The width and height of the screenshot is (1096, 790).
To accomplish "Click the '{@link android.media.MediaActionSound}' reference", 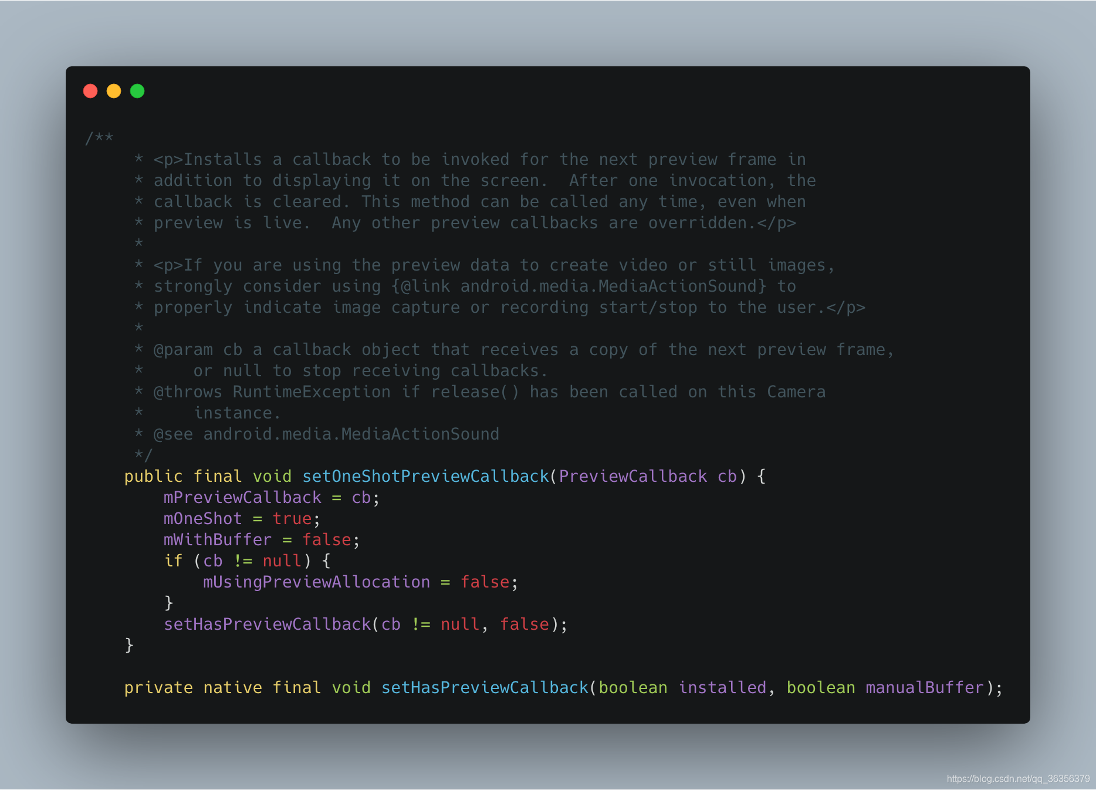I will [579, 286].
